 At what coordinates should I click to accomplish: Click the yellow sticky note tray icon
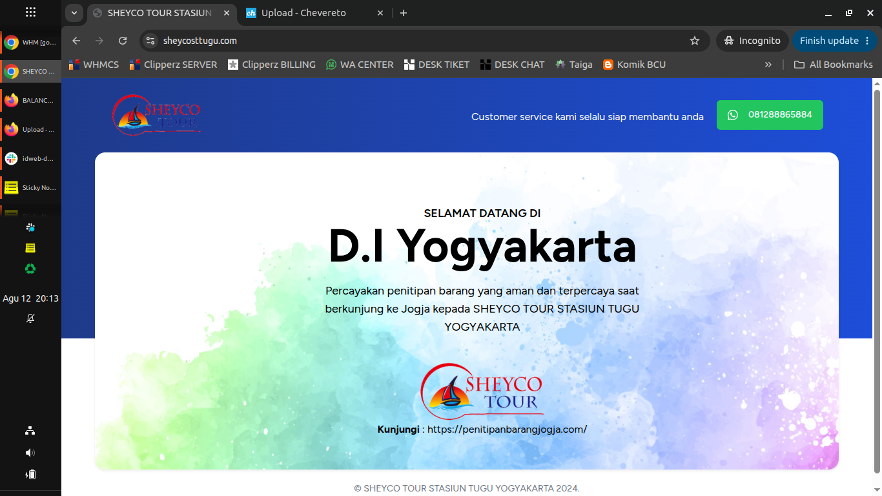click(30, 248)
